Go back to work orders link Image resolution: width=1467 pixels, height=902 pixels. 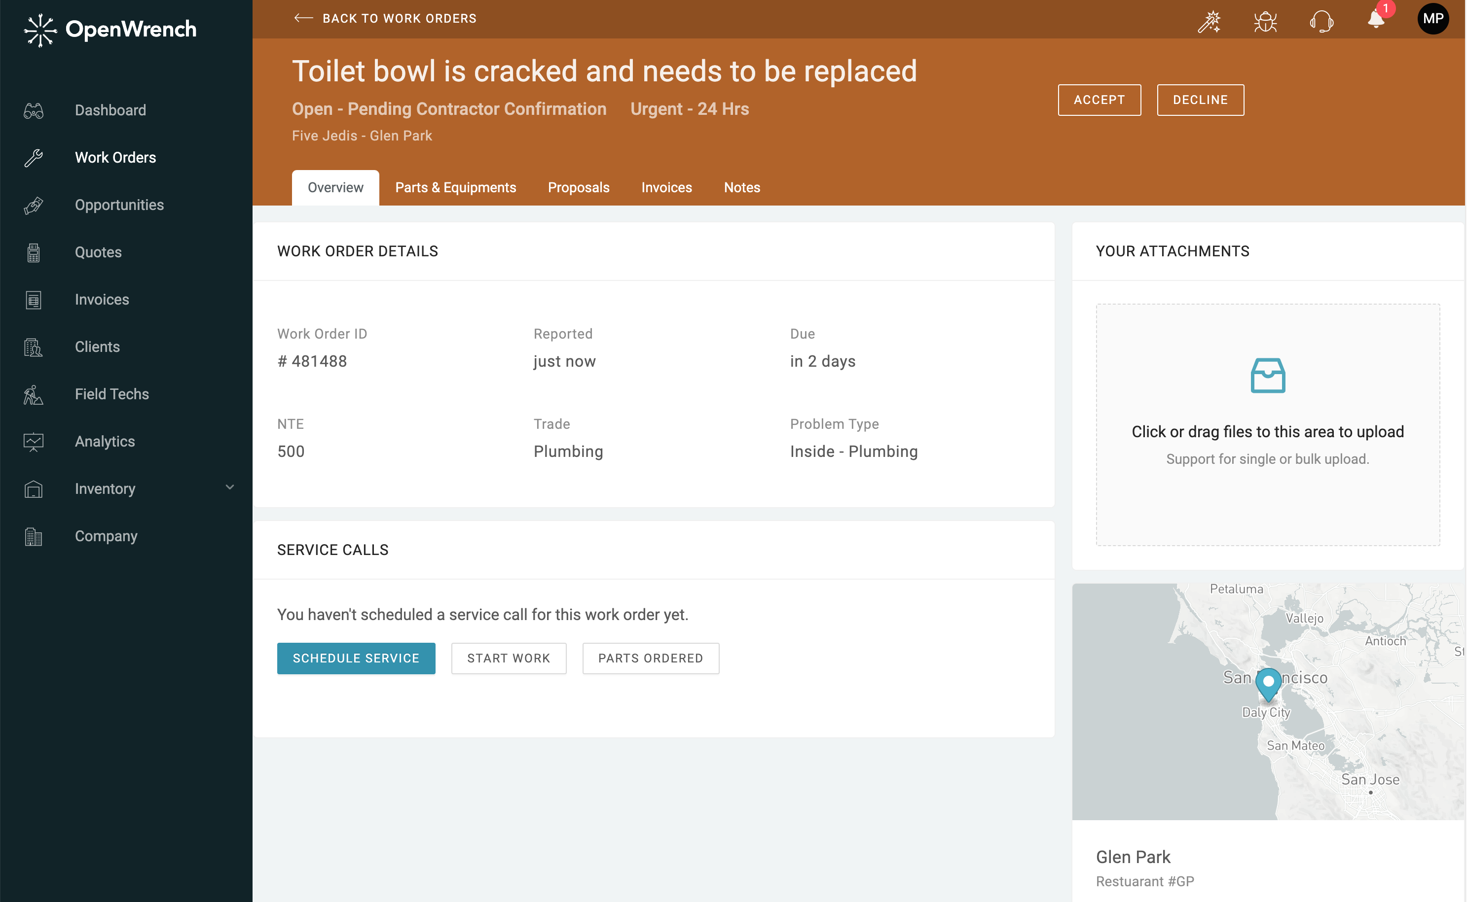[x=386, y=19]
